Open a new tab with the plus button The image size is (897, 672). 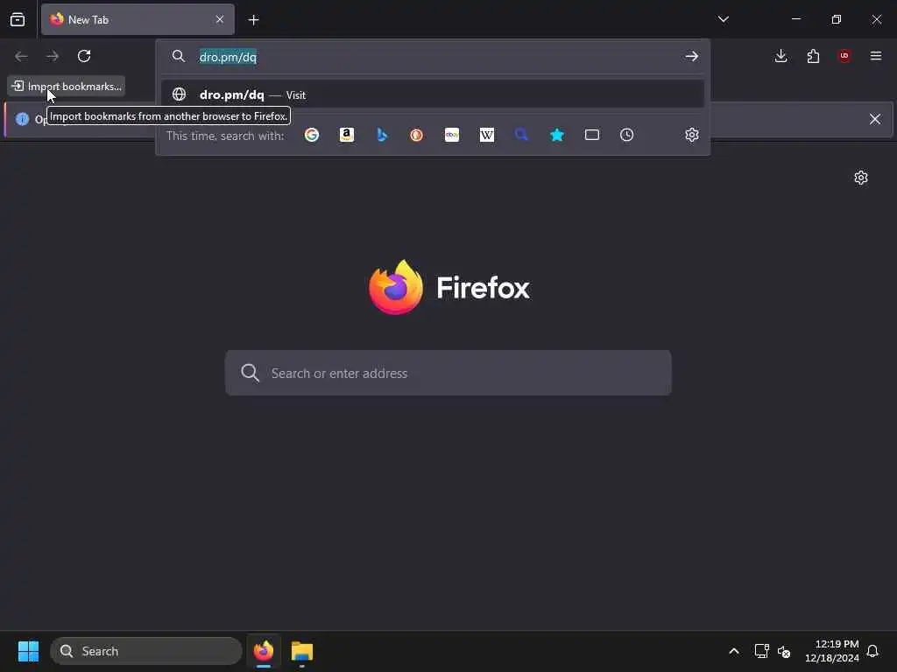pos(253,20)
